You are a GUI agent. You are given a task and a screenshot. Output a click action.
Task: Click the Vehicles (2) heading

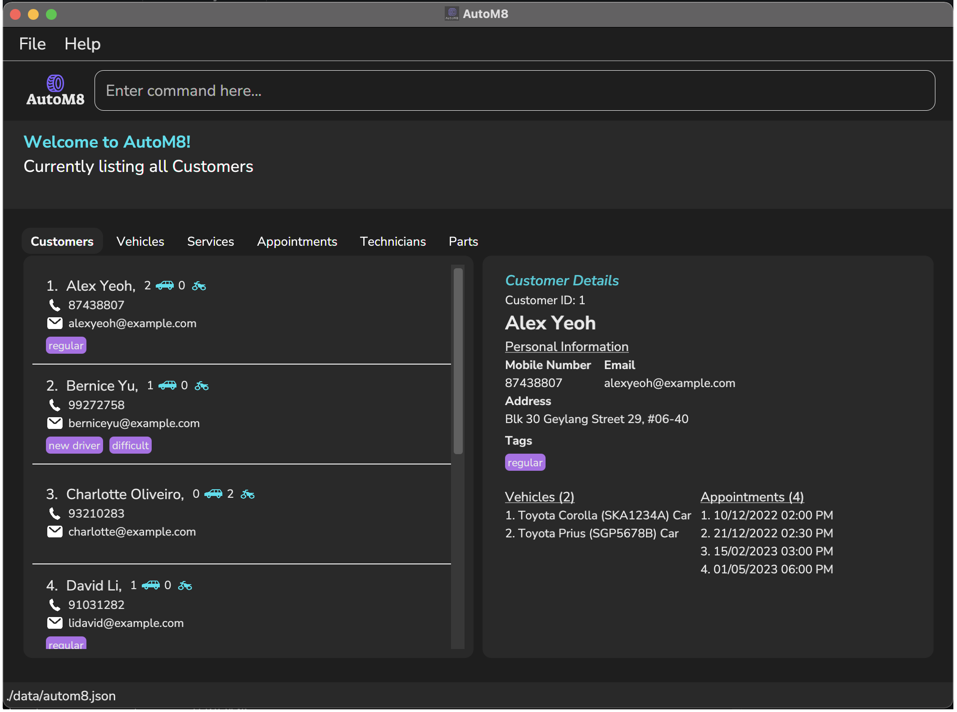click(x=540, y=497)
